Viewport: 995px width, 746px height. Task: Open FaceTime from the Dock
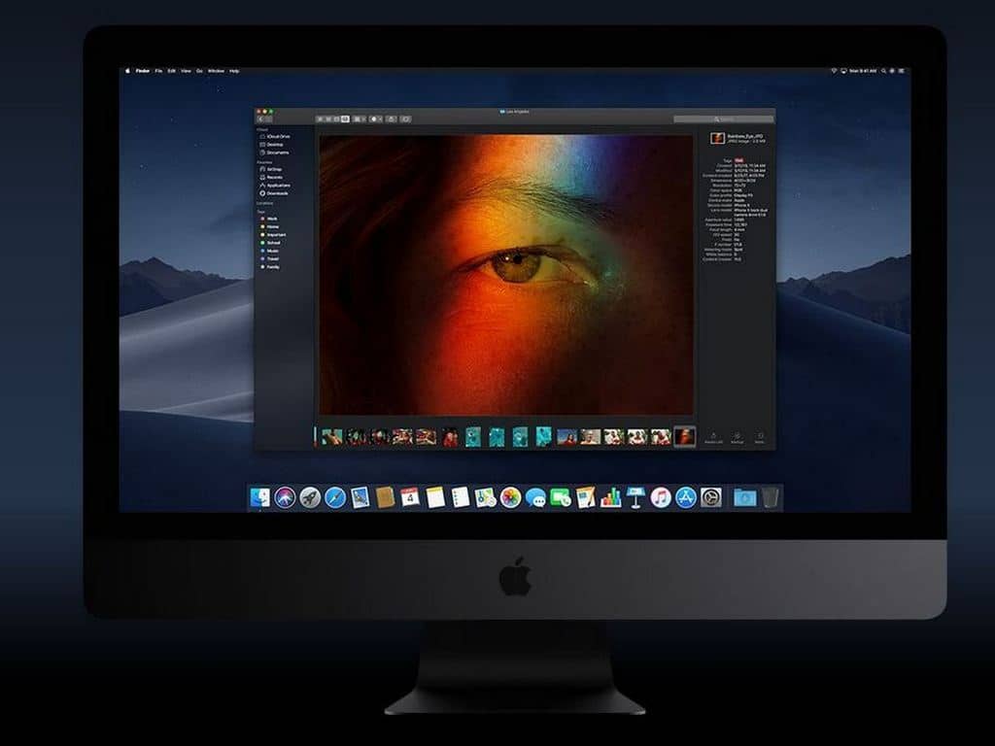pos(561,498)
